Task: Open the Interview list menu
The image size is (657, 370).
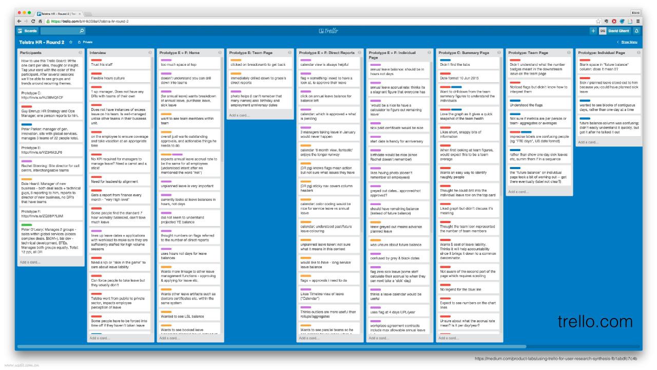Action: pyautogui.click(x=150, y=52)
